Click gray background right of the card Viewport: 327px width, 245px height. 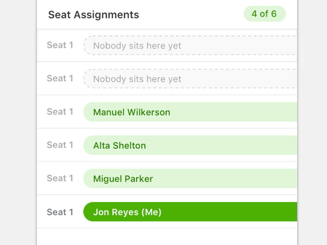(313, 122)
